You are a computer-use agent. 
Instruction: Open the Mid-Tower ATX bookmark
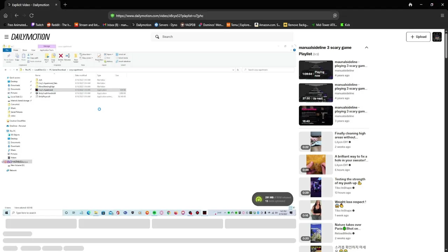(x=324, y=25)
